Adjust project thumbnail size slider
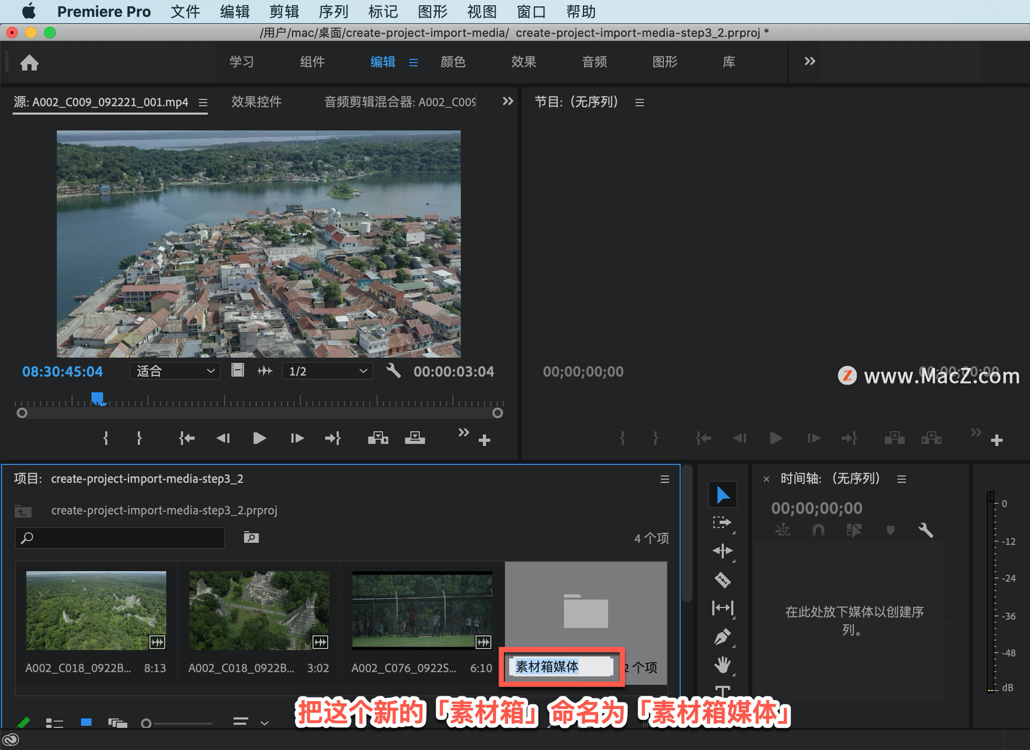 177,723
